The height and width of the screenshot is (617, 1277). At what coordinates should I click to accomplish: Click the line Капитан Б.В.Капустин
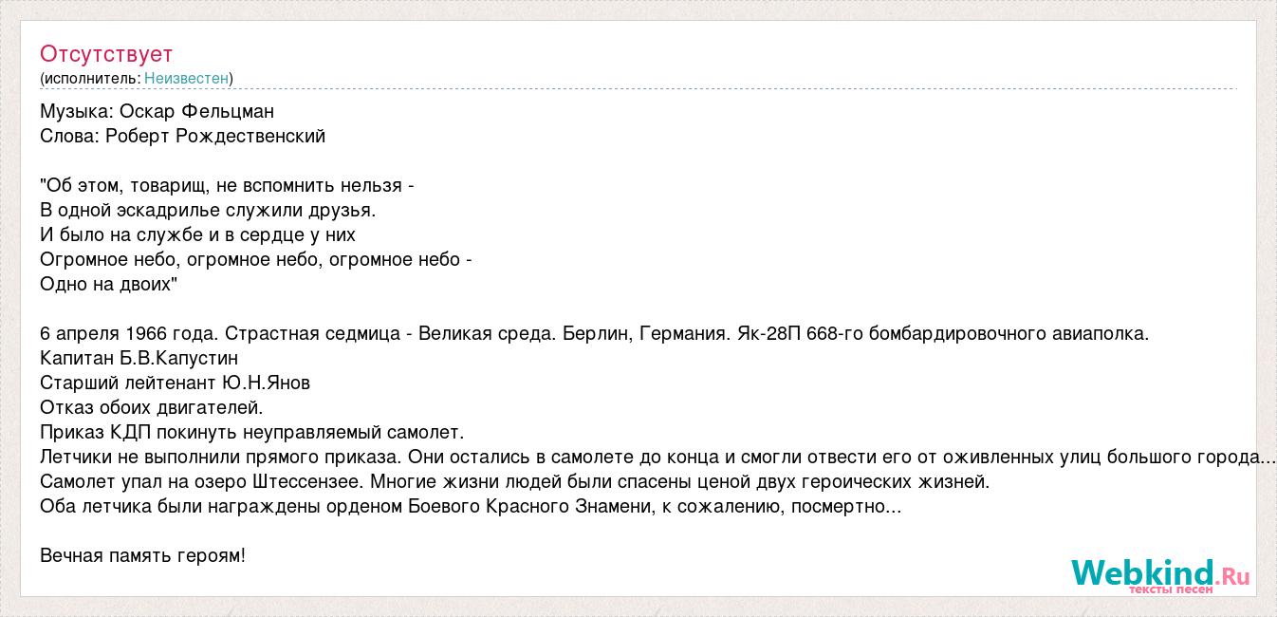coord(139,358)
